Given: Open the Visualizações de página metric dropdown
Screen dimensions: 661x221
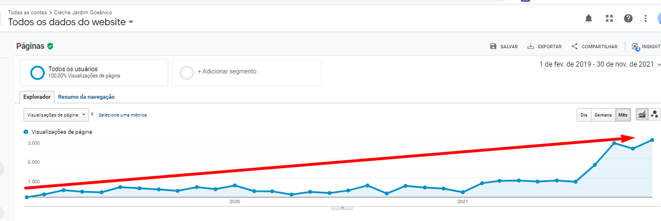Looking at the screenshot, I should click(56, 115).
